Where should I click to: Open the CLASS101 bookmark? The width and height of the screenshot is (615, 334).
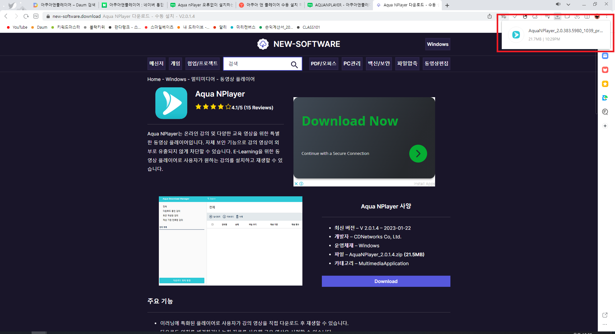pyautogui.click(x=308, y=27)
